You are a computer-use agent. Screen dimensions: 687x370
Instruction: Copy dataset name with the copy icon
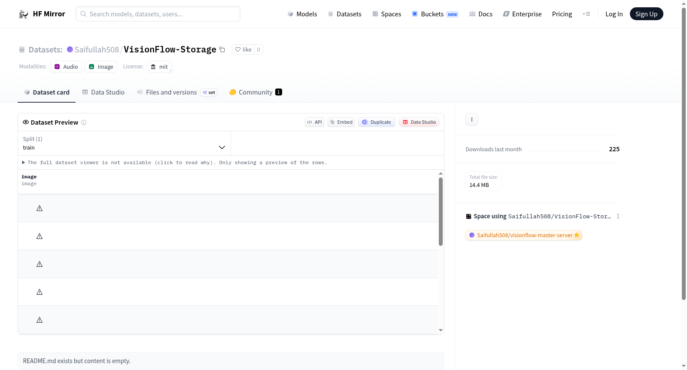pos(222,49)
